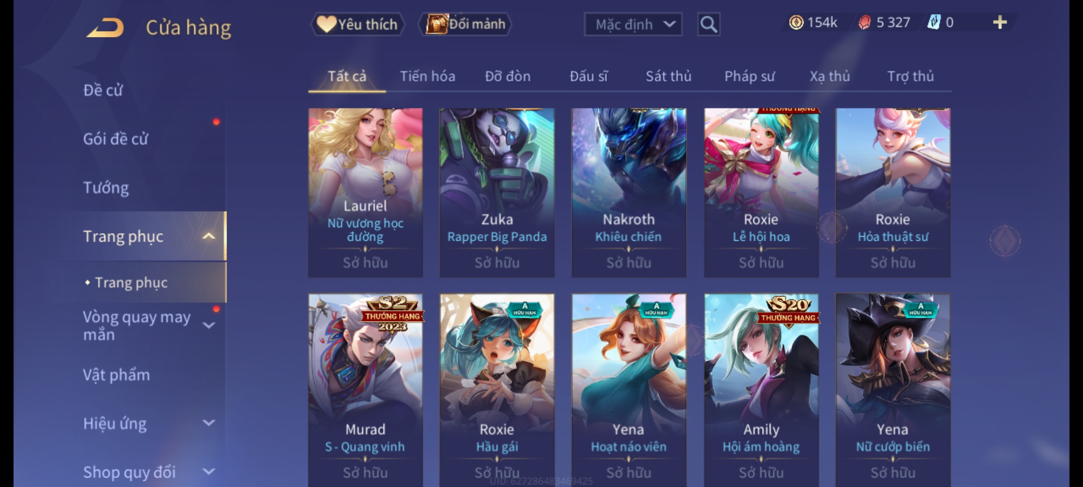Collapse the Trang phục sidebar section
The height and width of the screenshot is (487, 1083).
208,236
